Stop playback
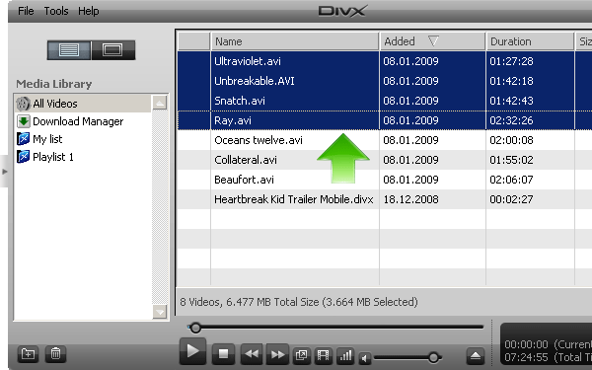Image resolution: width=592 pixels, height=370 pixels. pyautogui.click(x=223, y=354)
